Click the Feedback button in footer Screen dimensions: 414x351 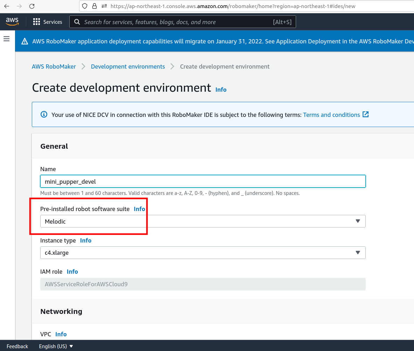pyautogui.click(x=17, y=346)
